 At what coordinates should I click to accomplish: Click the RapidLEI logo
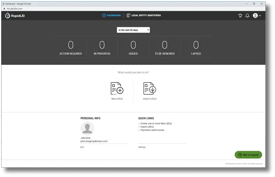15,16
